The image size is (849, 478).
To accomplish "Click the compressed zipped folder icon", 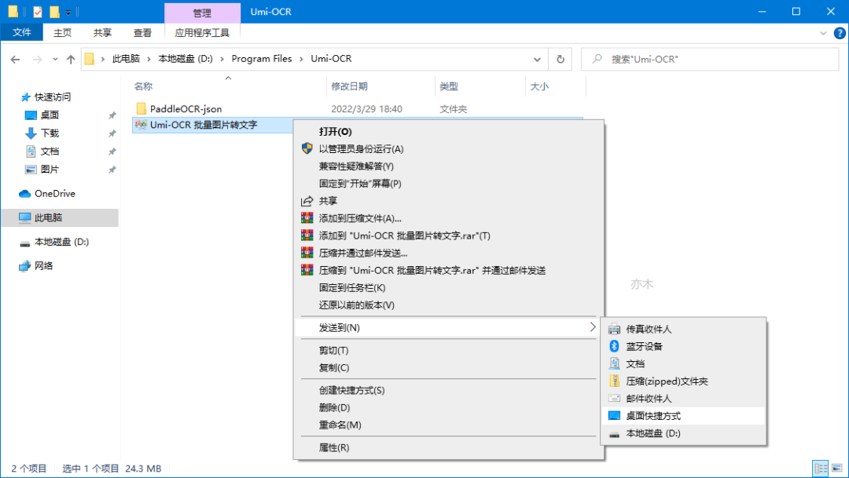I will (614, 381).
